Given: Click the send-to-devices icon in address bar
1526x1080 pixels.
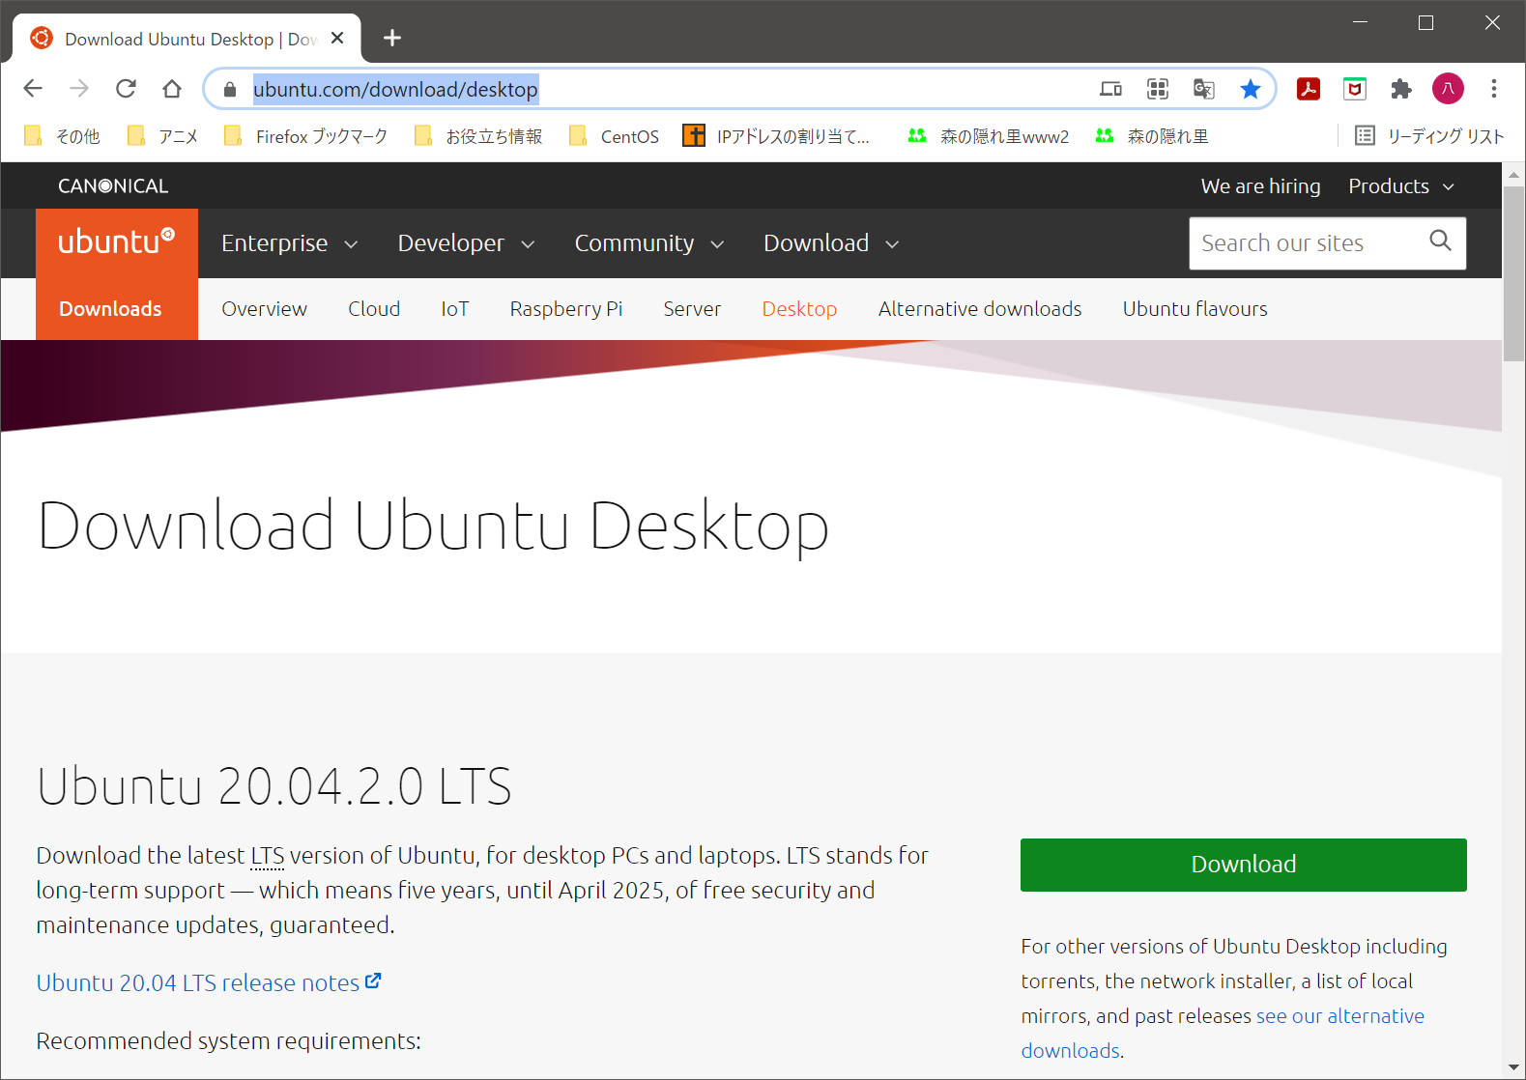Looking at the screenshot, I should pos(1110,90).
